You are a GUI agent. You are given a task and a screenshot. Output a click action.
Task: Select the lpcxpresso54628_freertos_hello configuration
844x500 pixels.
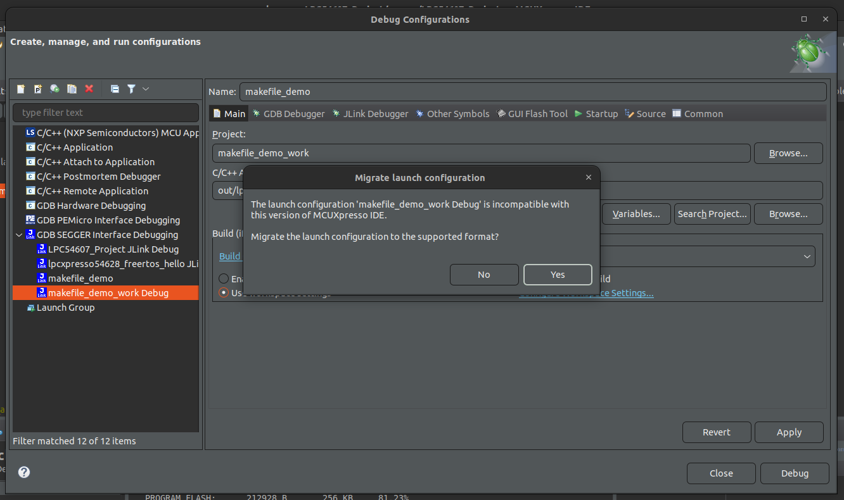coord(118,264)
